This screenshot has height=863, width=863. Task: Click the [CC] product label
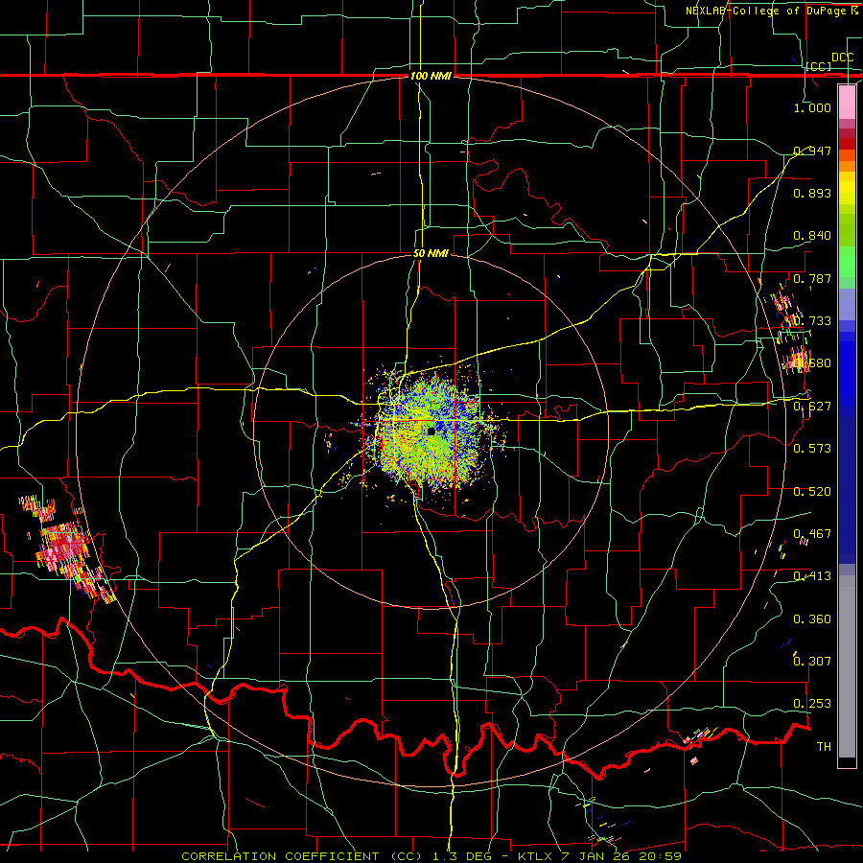click(819, 66)
